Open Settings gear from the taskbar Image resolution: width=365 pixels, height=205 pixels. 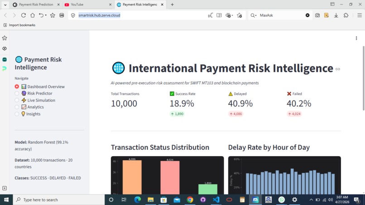pos(295,200)
